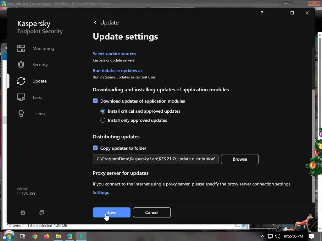Click the Select update sources link
The height and width of the screenshot is (241, 322).
click(x=114, y=54)
